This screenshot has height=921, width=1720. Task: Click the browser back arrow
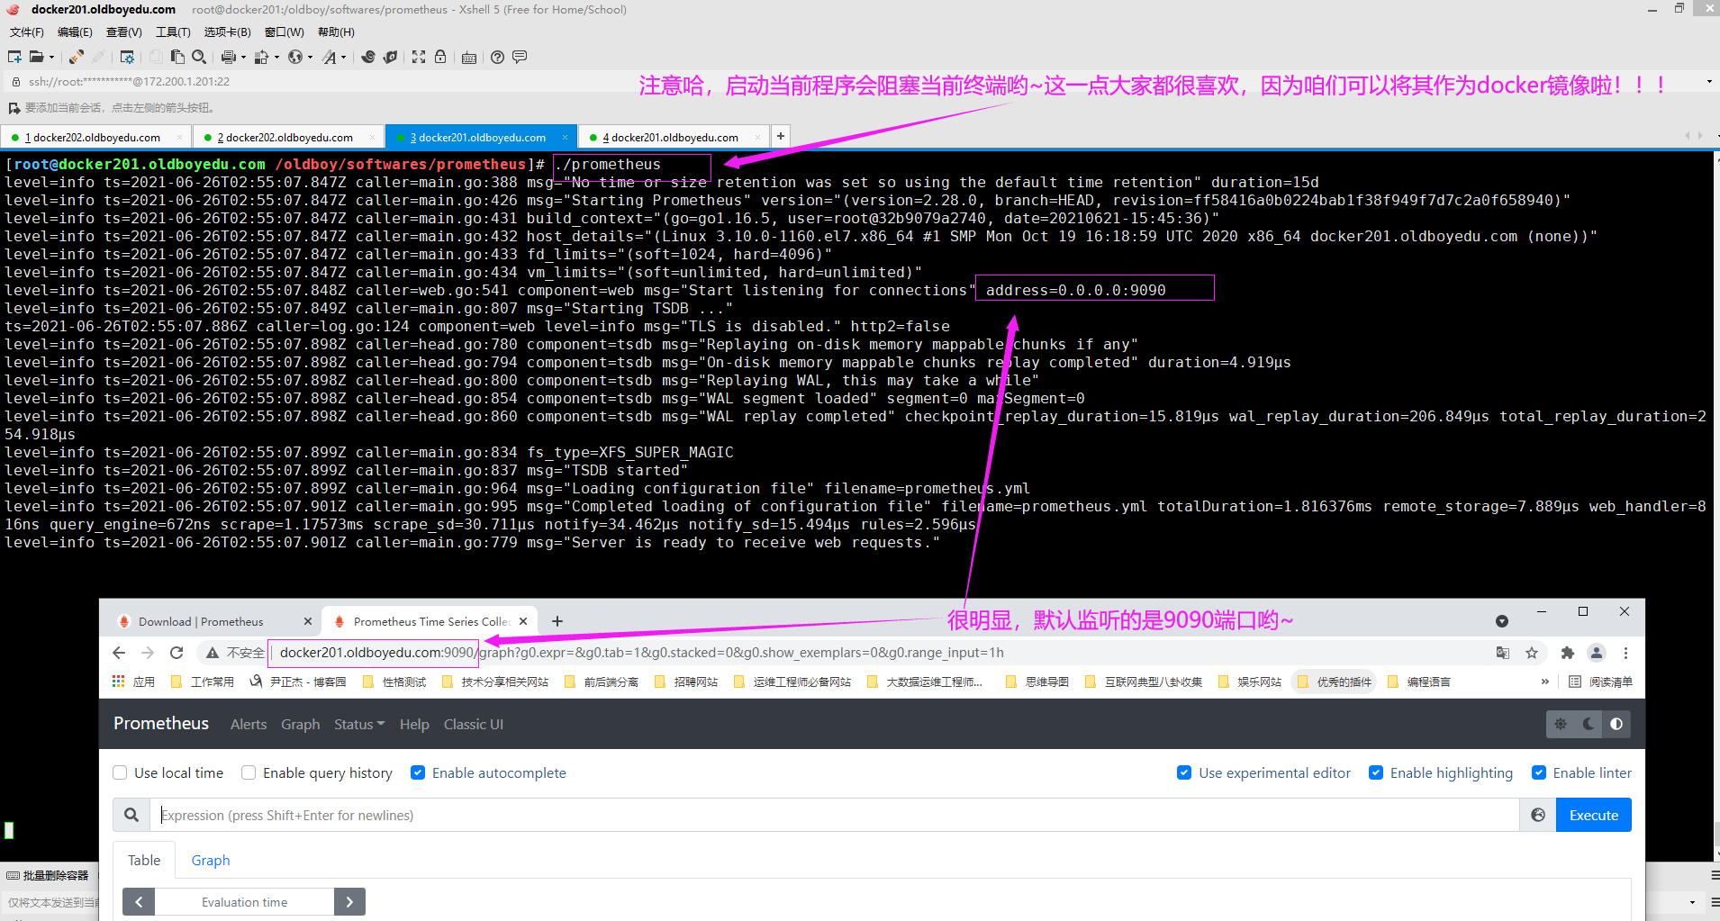pyautogui.click(x=119, y=653)
